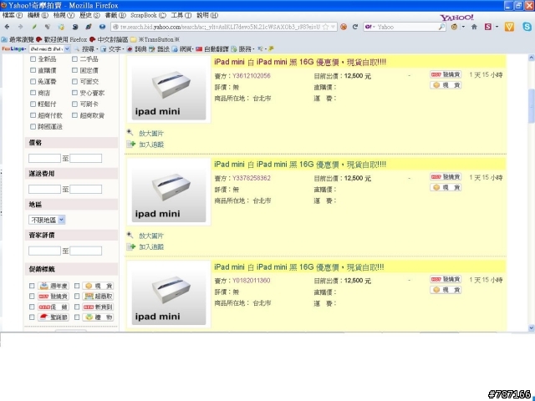Viewport: 535px width, 401px height.
Task: Click the browser Forward arrow
Action: click(20, 27)
